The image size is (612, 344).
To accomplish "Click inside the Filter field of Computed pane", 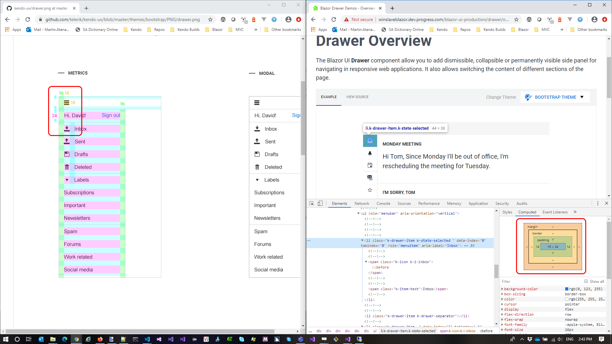I will click(x=526, y=281).
